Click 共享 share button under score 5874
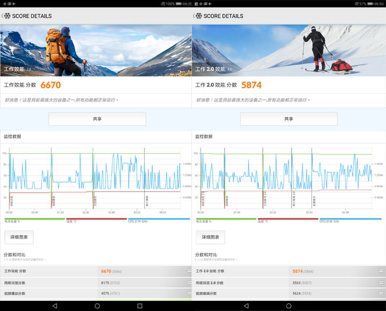The width and height of the screenshot is (386, 311). pos(288,119)
